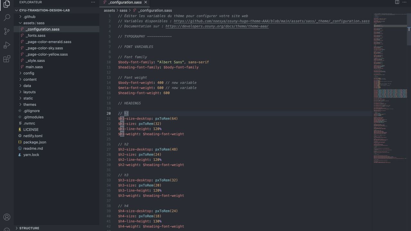Collapse the CYU-TRANSITION-DESIGN-LAB root section
The height and width of the screenshot is (231, 411).
point(44,10)
